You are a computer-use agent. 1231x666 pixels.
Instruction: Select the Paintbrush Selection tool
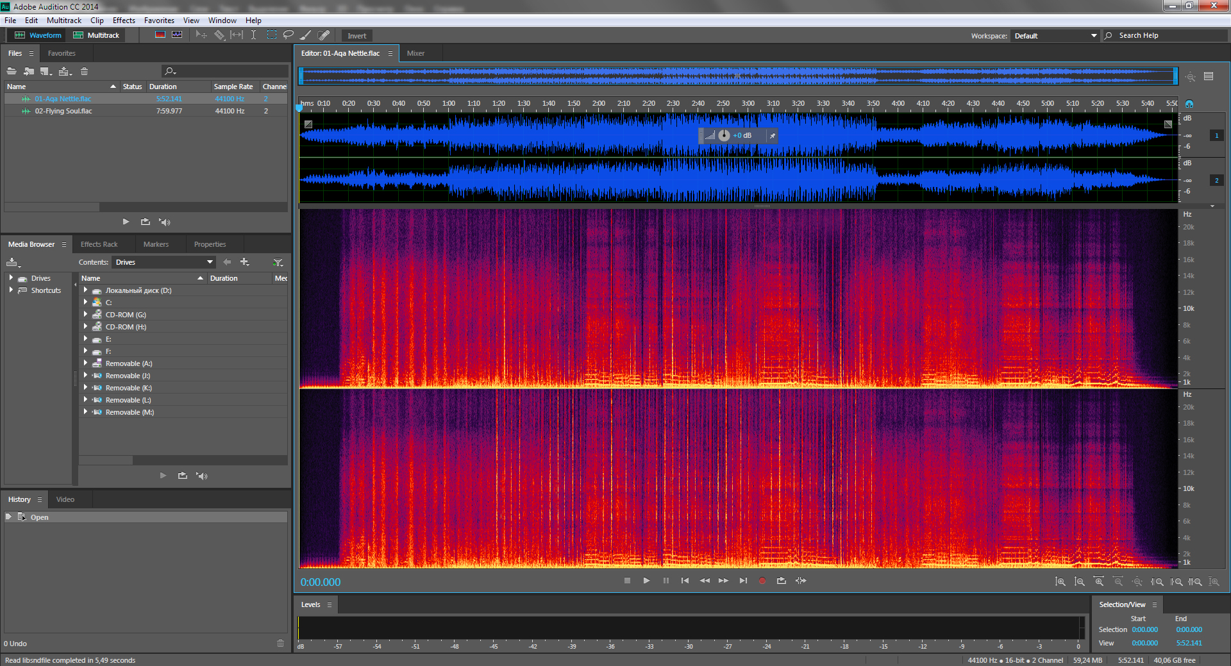(306, 35)
